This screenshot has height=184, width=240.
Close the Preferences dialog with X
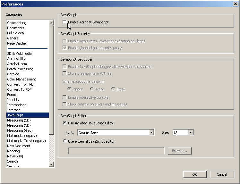(x=235, y=4)
